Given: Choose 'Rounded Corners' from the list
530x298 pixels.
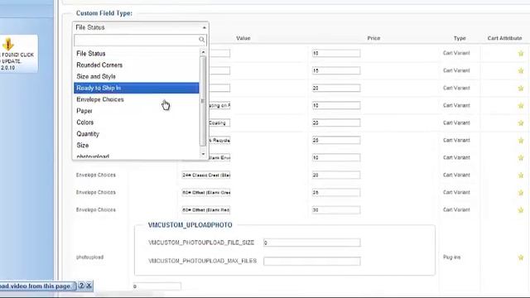Looking at the screenshot, I should (x=136, y=65).
